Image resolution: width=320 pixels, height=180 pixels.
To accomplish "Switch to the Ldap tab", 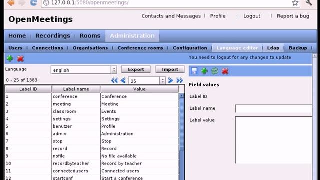I will 273,48.
